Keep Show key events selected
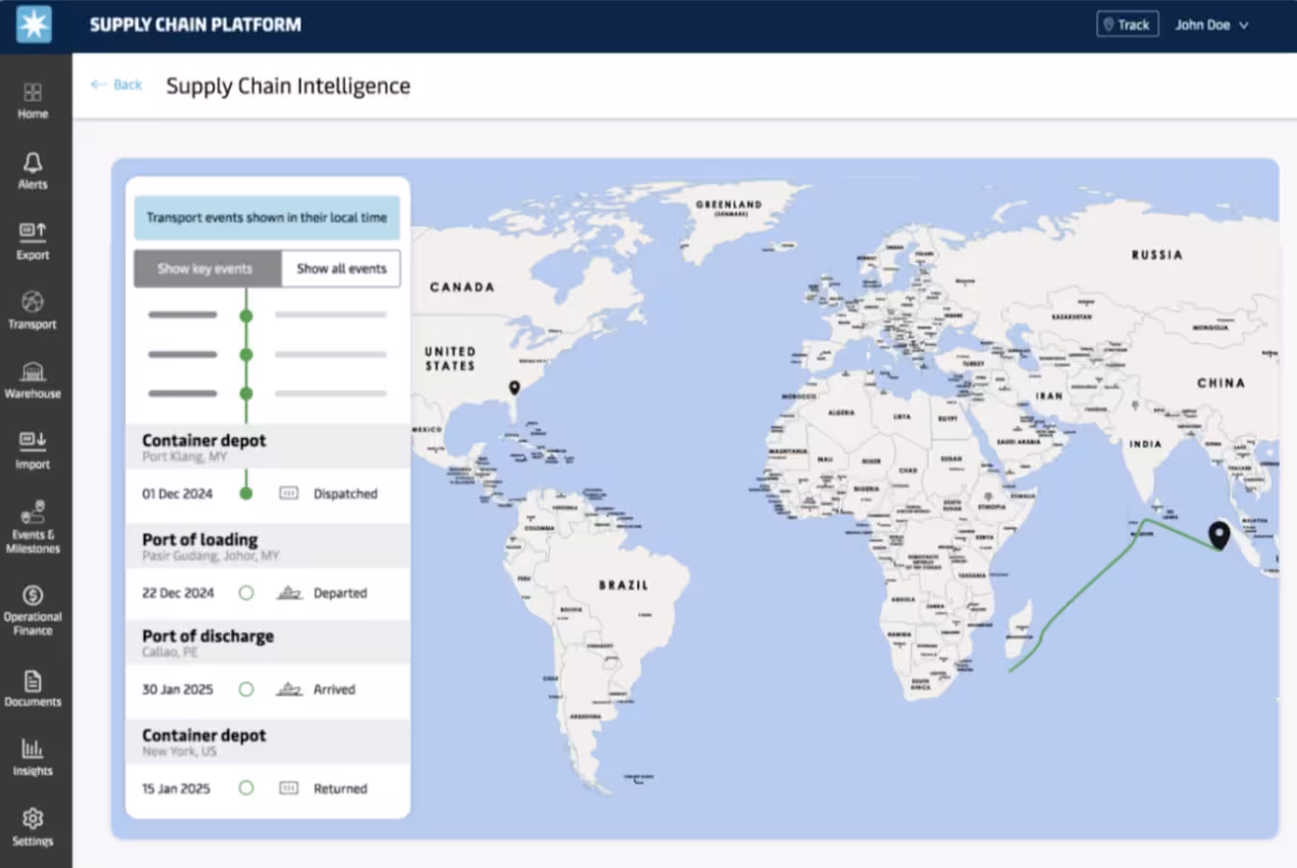This screenshot has height=868, width=1297. (x=206, y=268)
